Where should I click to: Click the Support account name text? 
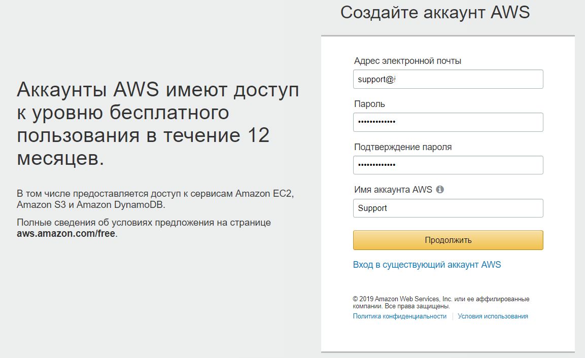[372, 208]
